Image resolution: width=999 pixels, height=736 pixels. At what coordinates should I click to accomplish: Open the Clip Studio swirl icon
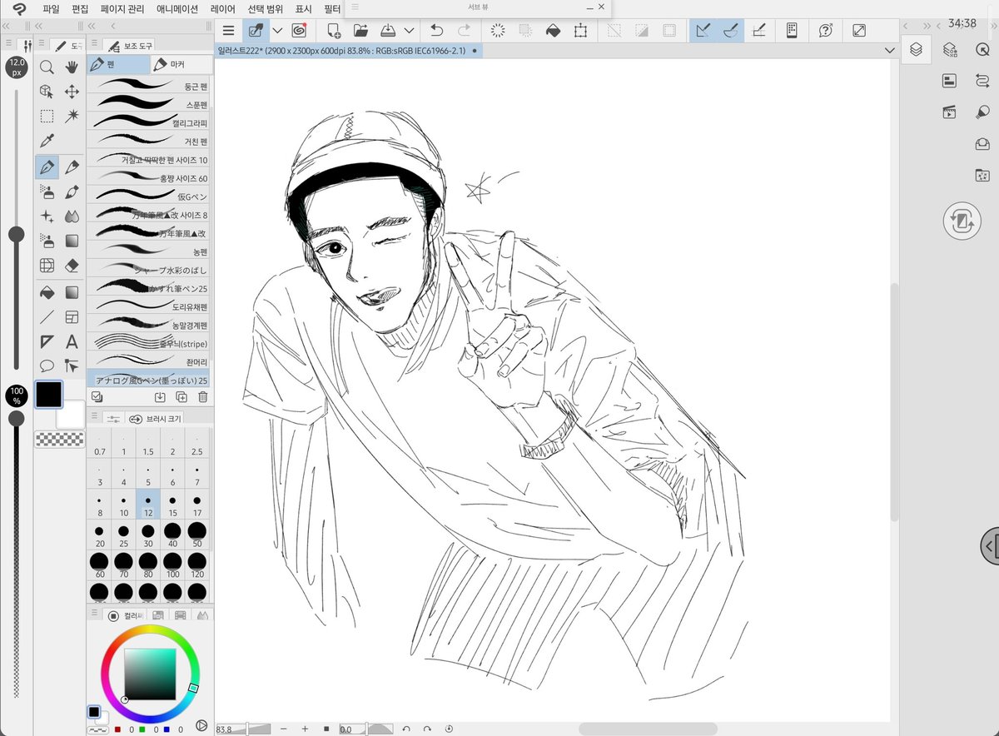point(298,30)
